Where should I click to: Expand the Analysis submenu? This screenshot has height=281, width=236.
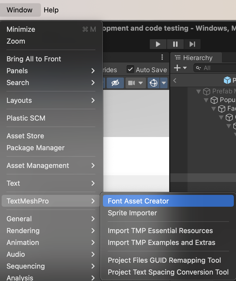(x=51, y=277)
